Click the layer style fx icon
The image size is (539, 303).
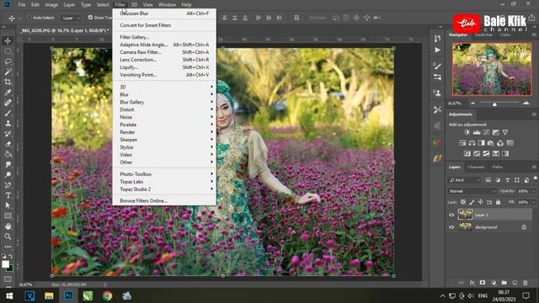point(472,283)
